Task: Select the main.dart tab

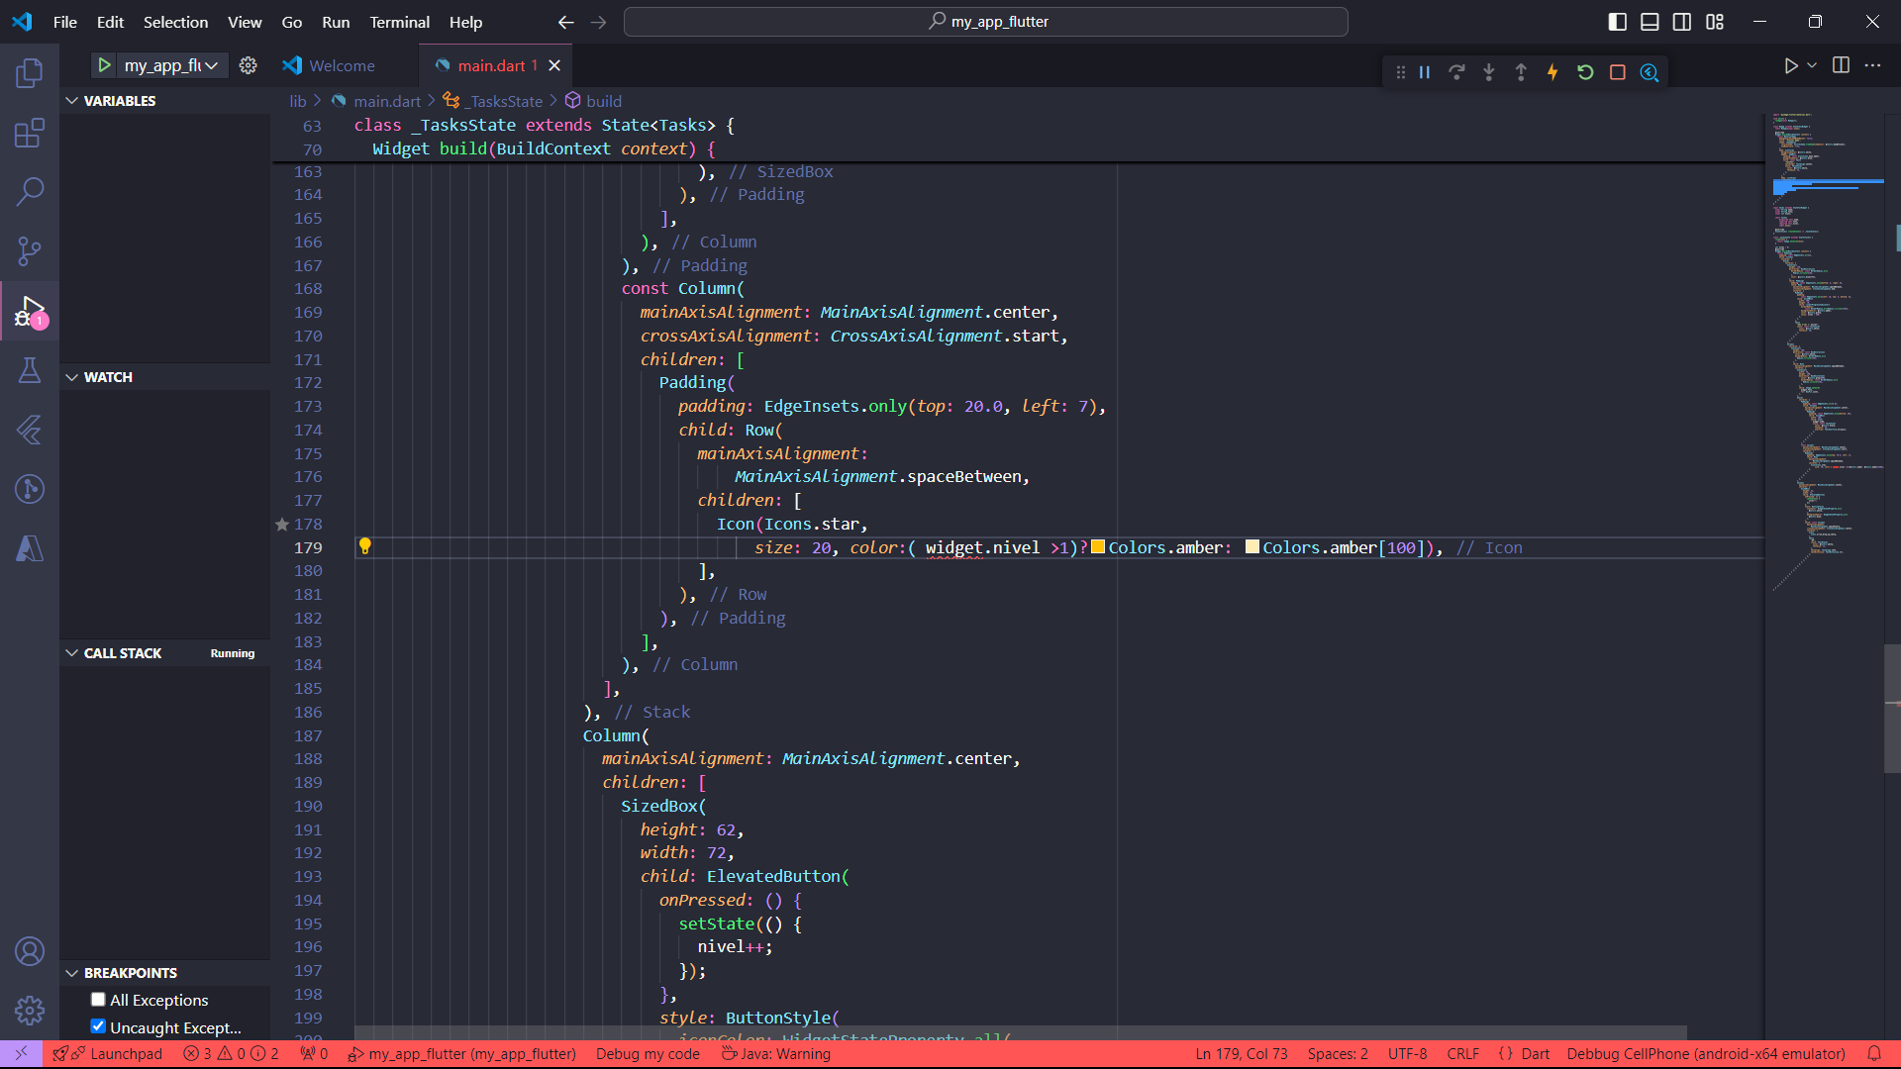Action: point(490,65)
